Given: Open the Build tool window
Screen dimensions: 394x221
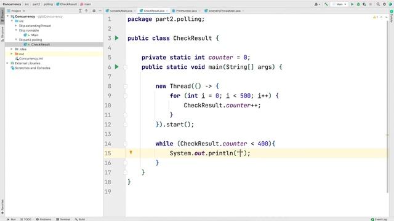Looking at the screenshot, I should (80, 219).
